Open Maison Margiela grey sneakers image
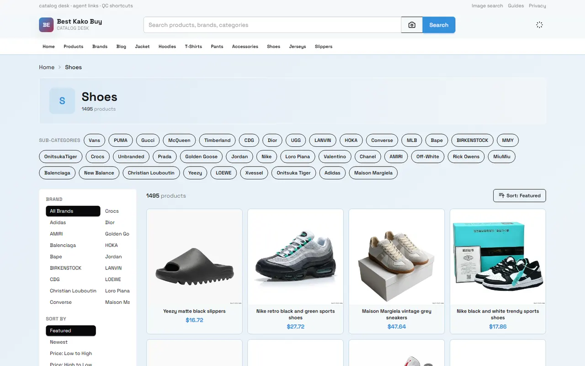Image resolution: width=585 pixels, height=366 pixels. [397, 257]
